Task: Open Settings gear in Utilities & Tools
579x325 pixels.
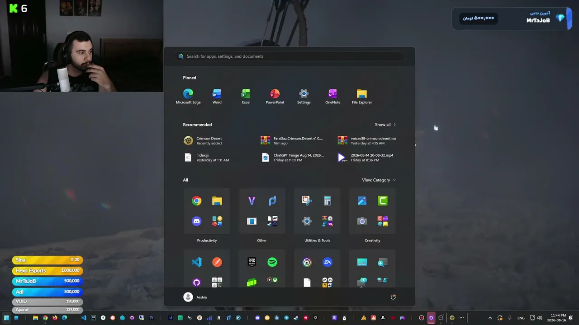Action: point(307,221)
